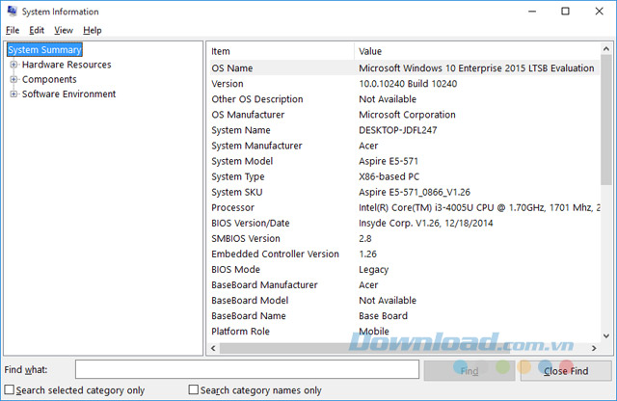This screenshot has width=617, height=401.
Task: Click the vertical scrollbar up arrow
Action: click(x=606, y=49)
